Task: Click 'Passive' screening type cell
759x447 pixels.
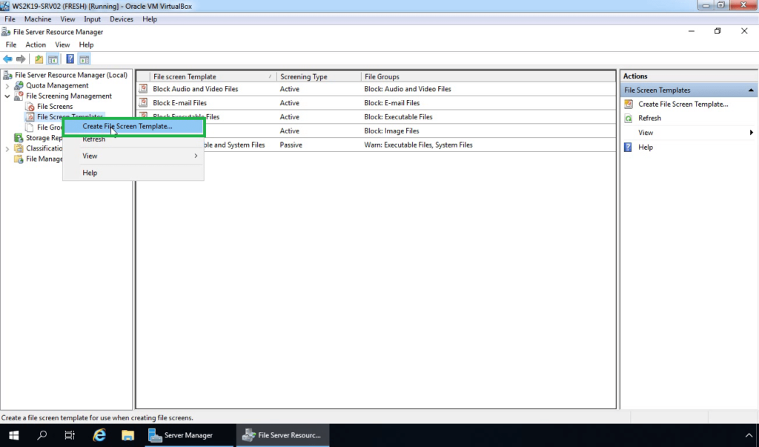Action: point(291,145)
